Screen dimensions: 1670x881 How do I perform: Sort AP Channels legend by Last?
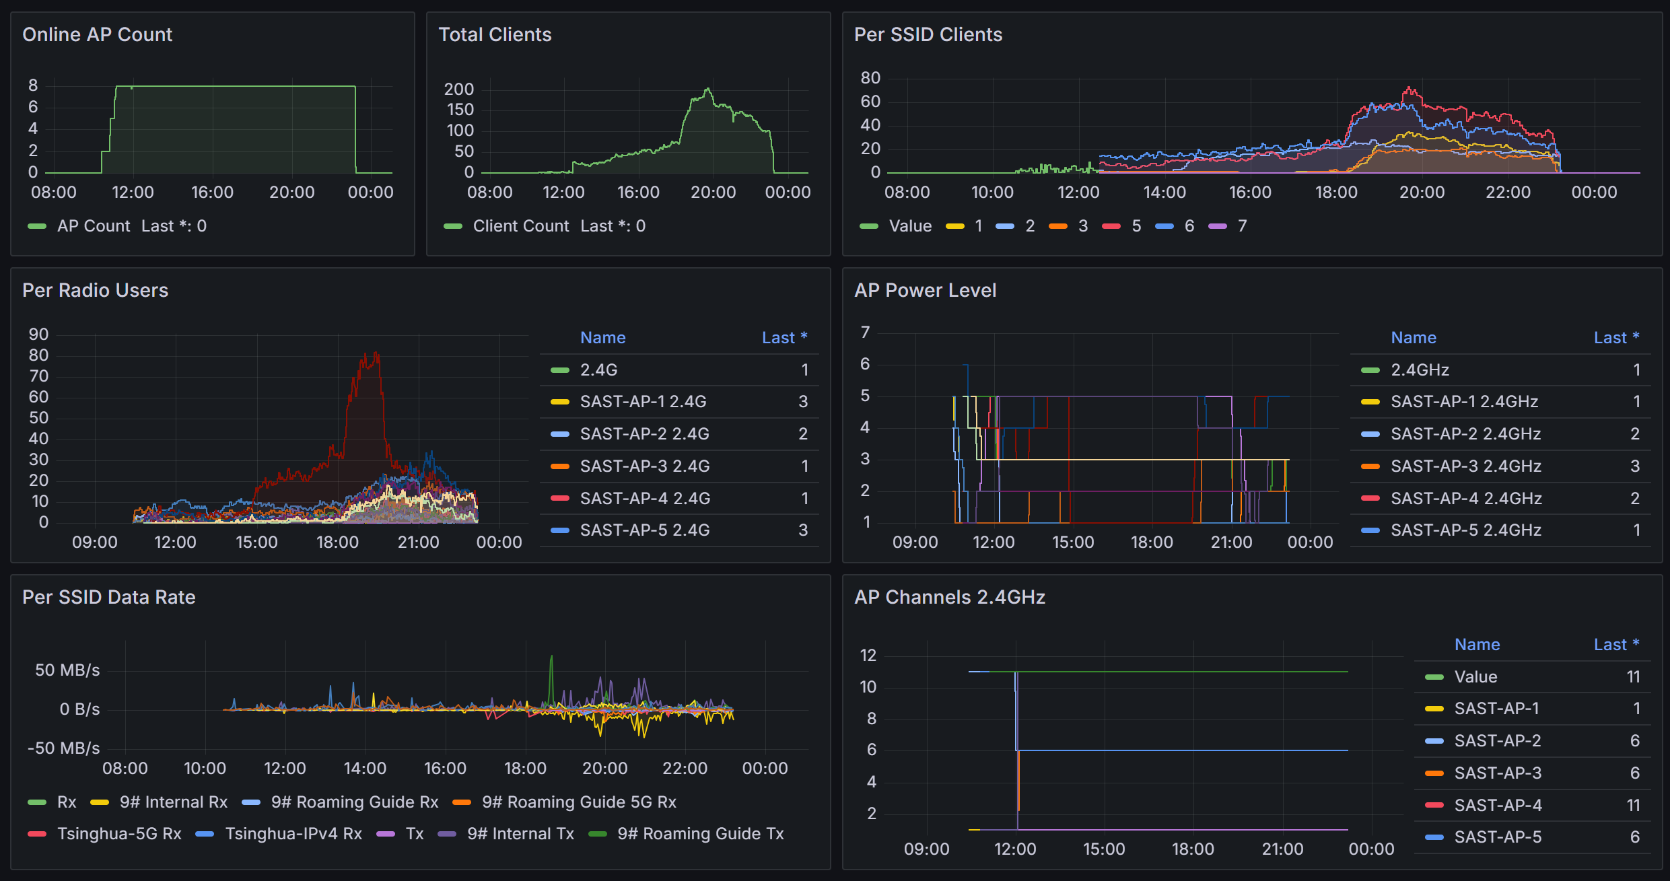click(1616, 645)
